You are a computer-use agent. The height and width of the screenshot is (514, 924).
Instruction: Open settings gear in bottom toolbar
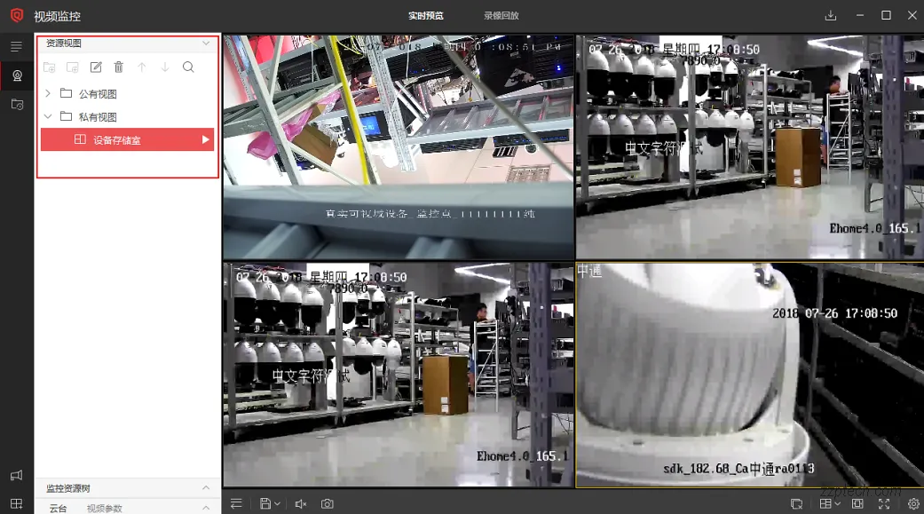[x=913, y=504]
